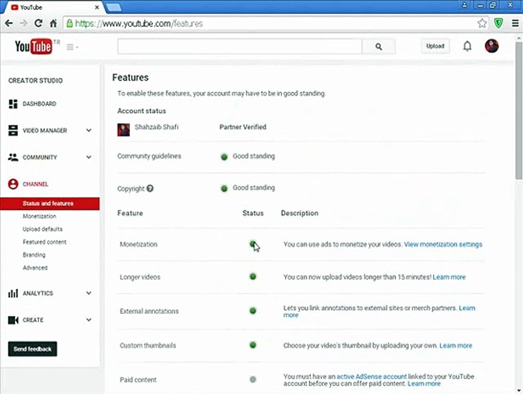Click the Creator Studio heading
Screen dimensions: 523x394
pyautogui.click(x=36, y=80)
